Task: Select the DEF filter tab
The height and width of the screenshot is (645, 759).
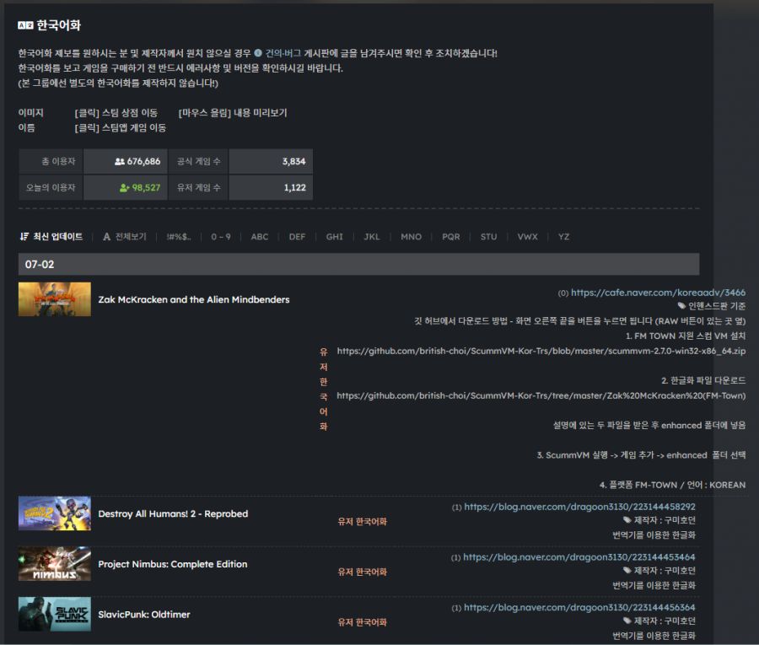Action: pos(297,237)
